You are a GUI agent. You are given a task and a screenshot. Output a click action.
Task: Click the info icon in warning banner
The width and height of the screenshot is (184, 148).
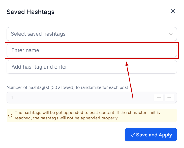(10, 115)
